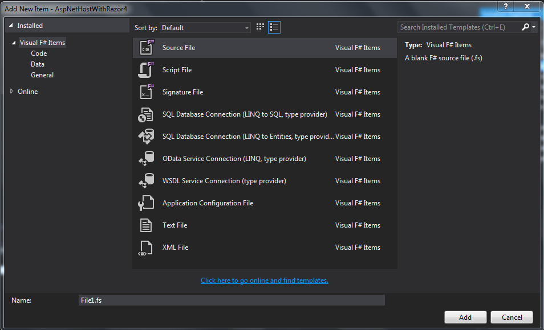The width and height of the screenshot is (544, 330).
Task: Click into the Search Installed Templates field
Action: (458, 27)
